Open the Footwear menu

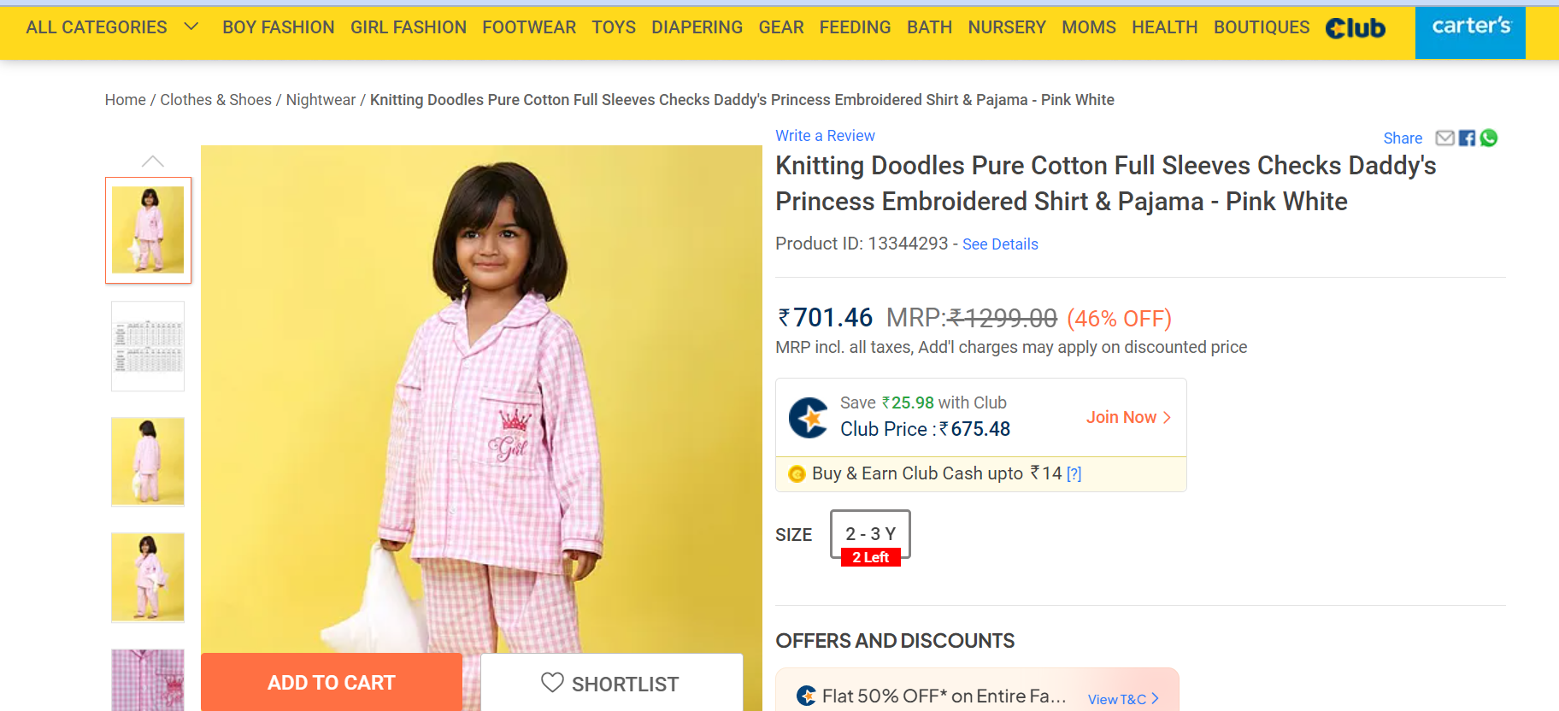coord(529,27)
